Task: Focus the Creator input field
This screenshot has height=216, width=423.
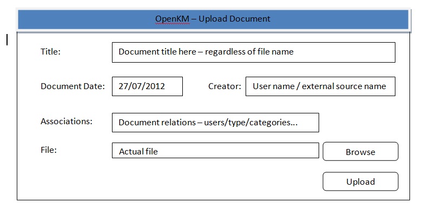Action: 320,86
